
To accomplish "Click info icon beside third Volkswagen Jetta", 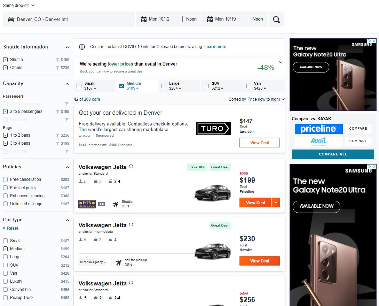I will click(131, 283).
